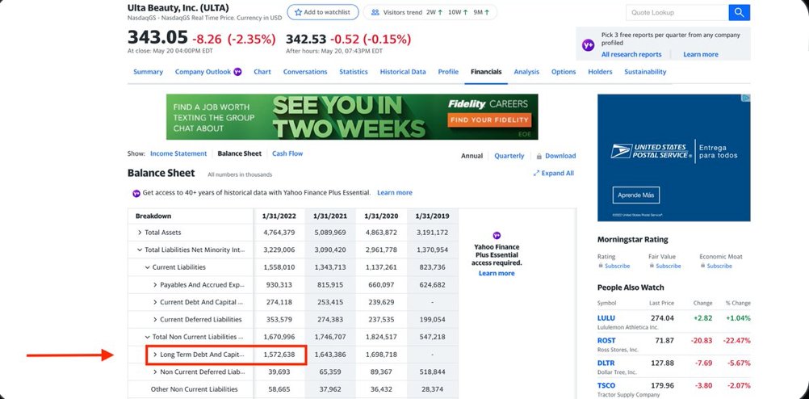809x399 pixels.
Task: Show the Cash Flow statement
Action: pos(287,153)
